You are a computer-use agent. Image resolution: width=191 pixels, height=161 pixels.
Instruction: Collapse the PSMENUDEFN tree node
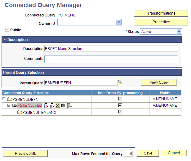coord(4,99)
